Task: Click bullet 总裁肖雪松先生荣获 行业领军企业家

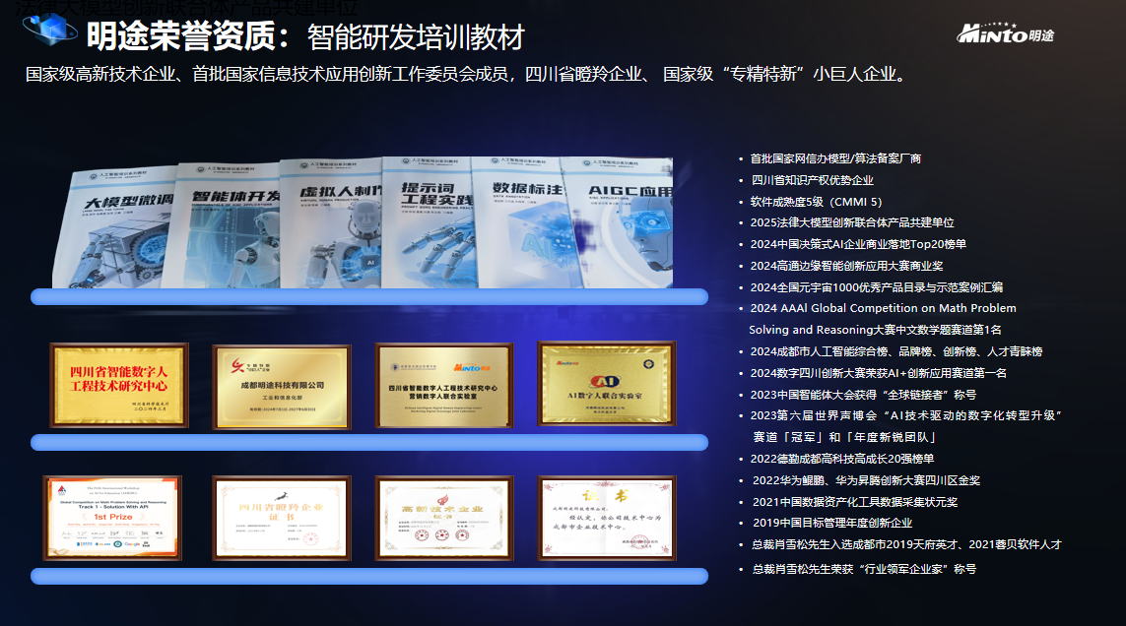Action: point(864,569)
